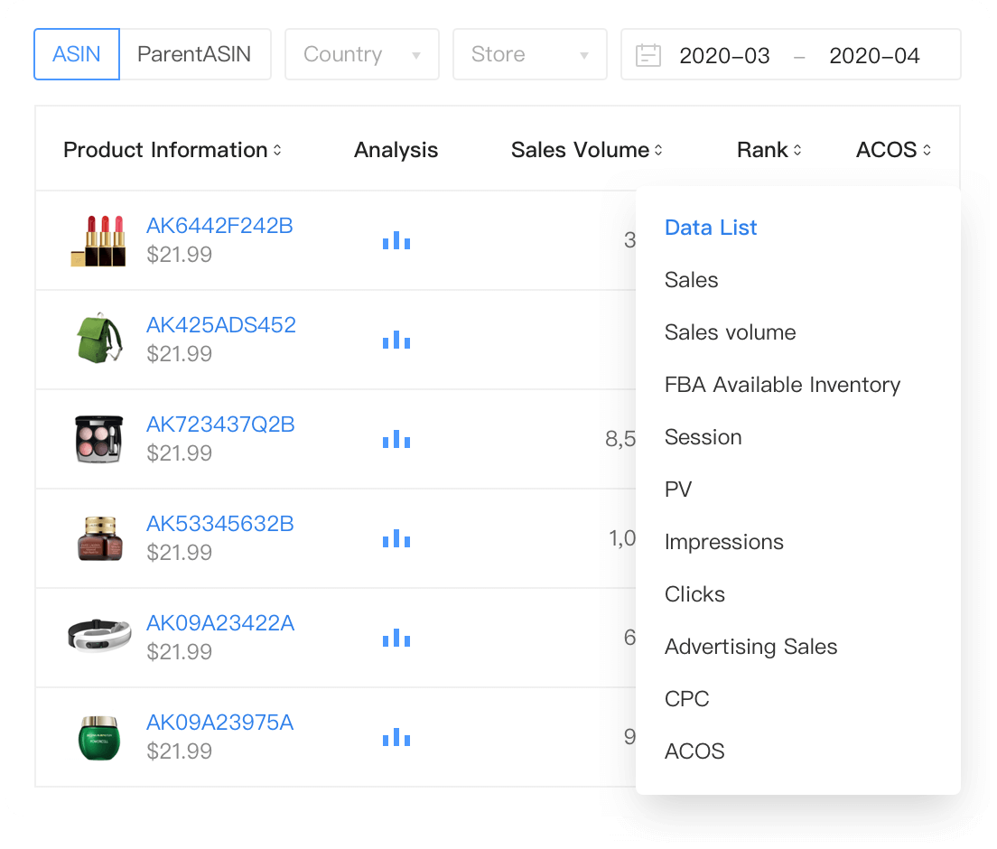Click the green backpack product thumbnail
The width and height of the screenshot is (997, 849).
point(98,339)
